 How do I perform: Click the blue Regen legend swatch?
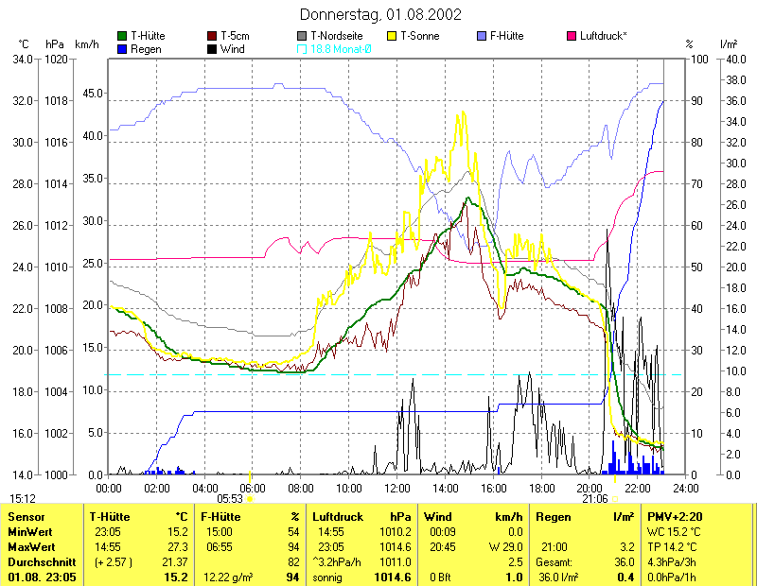(122, 48)
